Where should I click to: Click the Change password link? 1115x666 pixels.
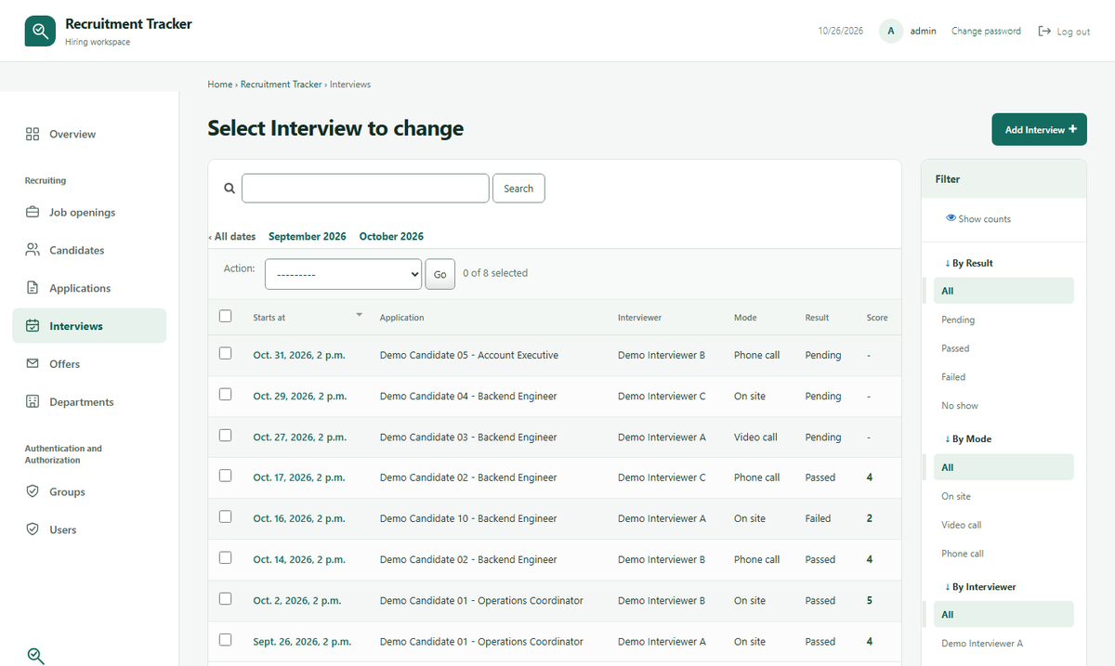(986, 31)
